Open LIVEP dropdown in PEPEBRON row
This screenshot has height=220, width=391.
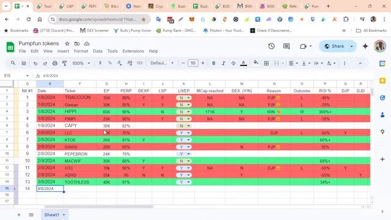(x=184, y=154)
